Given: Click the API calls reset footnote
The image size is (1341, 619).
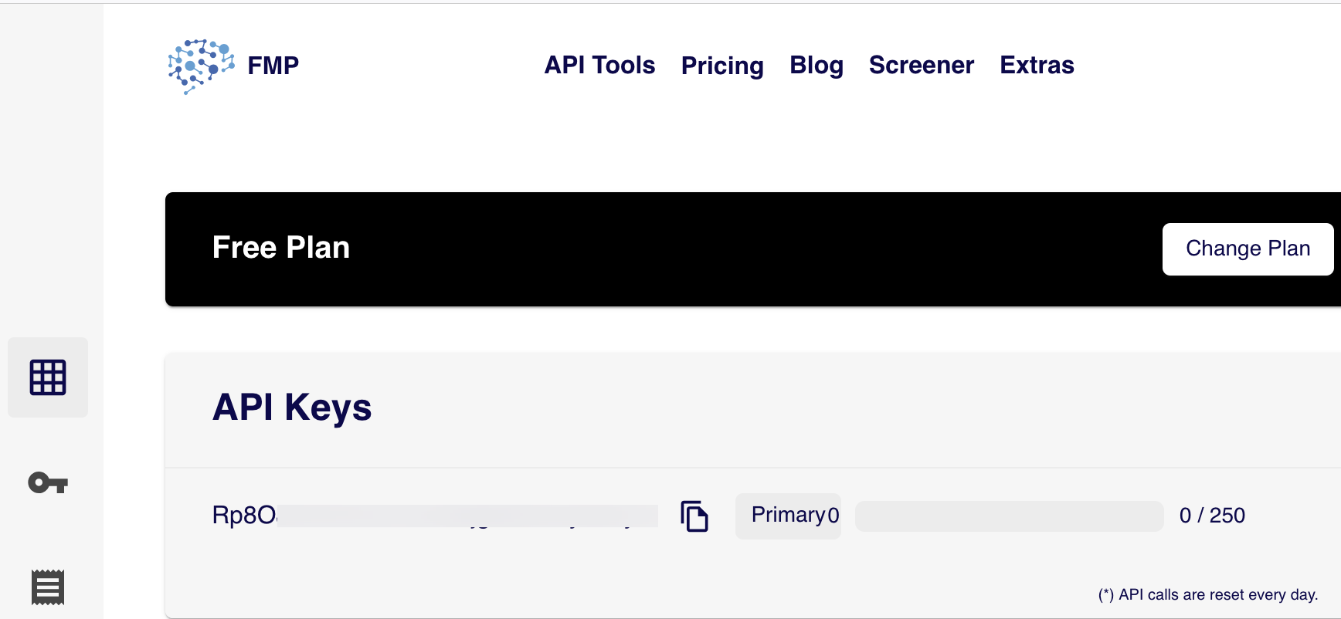Looking at the screenshot, I should pyautogui.click(x=1207, y=594).
